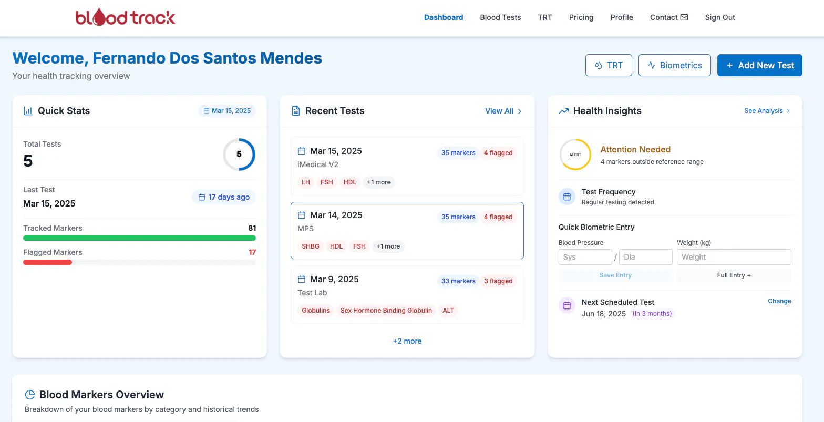Go to Blood Tests in the navigation
824x422 pixels.
pos(500,17)
